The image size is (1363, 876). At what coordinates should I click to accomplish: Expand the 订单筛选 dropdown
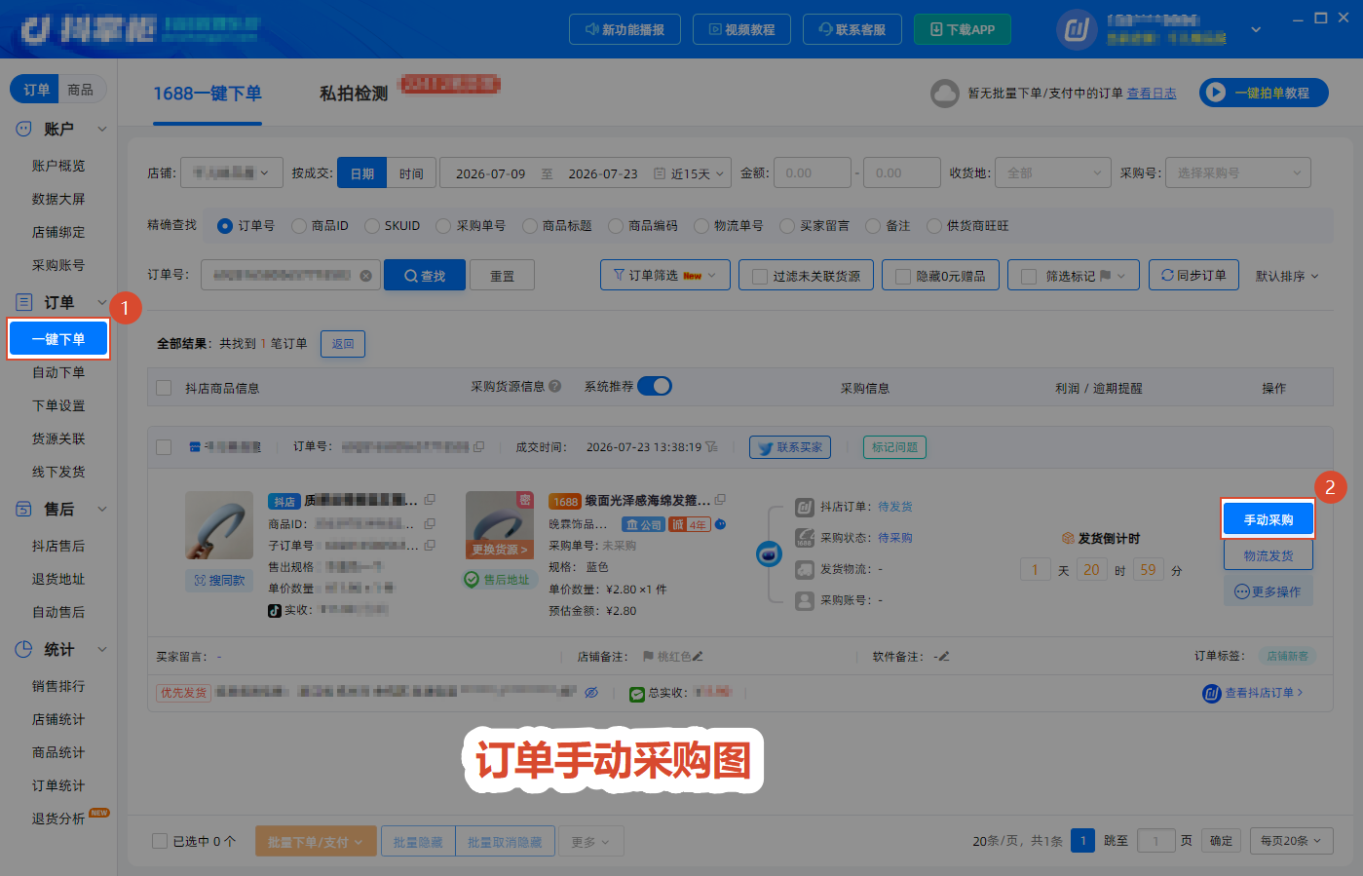tap(664, 276)
